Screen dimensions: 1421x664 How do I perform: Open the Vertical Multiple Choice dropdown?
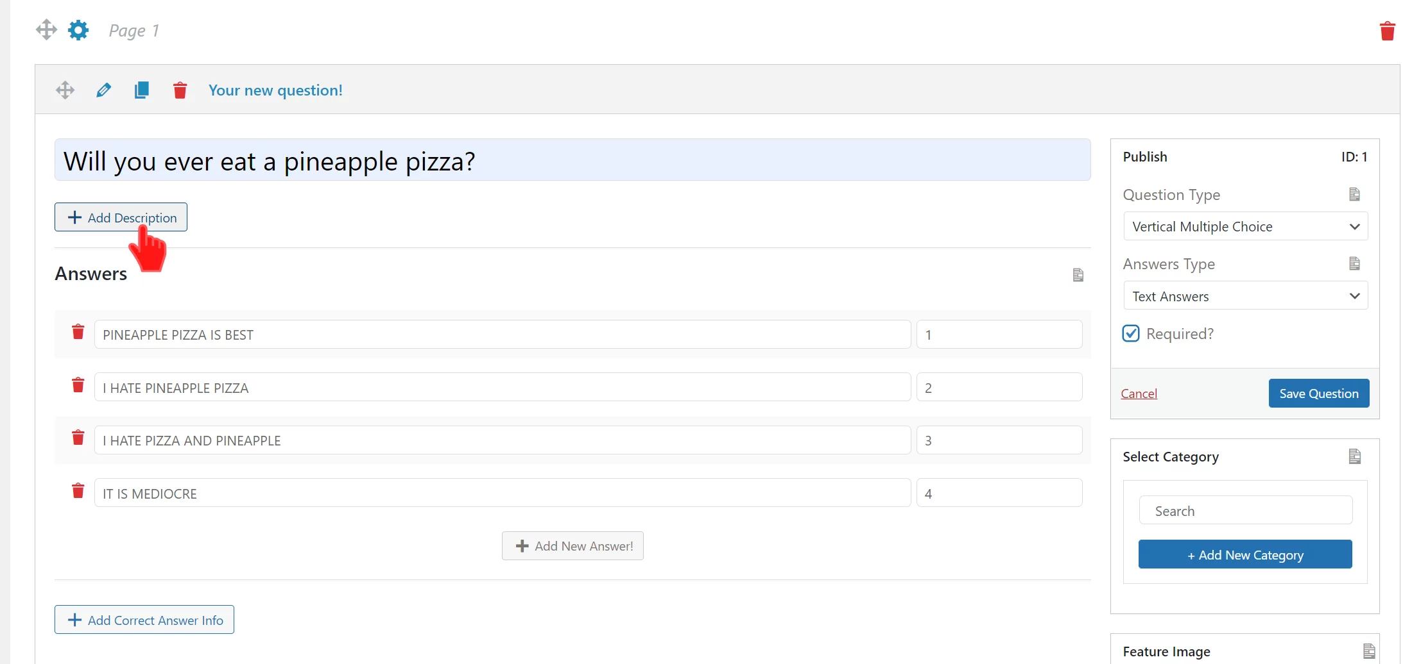coord(1245,226)
